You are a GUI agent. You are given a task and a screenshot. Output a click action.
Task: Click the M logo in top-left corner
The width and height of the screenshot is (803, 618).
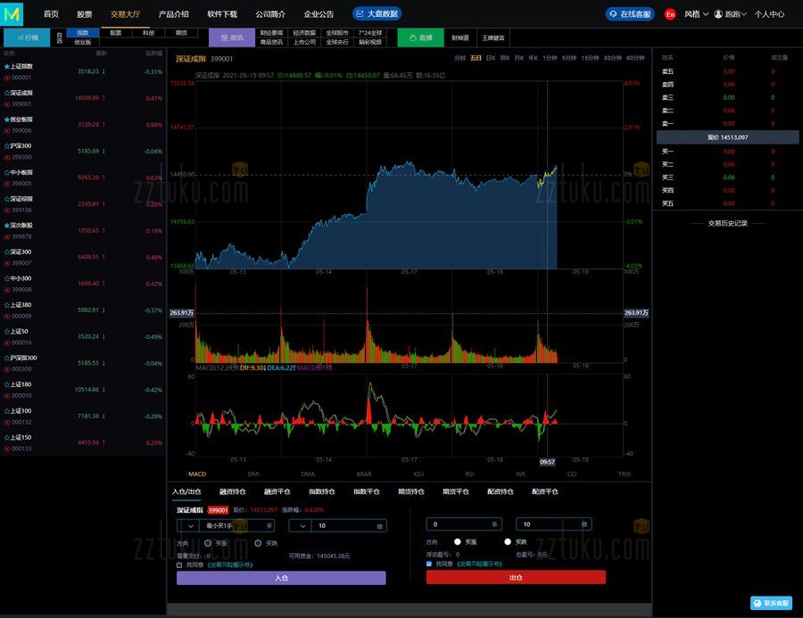(x=12, y=14)
